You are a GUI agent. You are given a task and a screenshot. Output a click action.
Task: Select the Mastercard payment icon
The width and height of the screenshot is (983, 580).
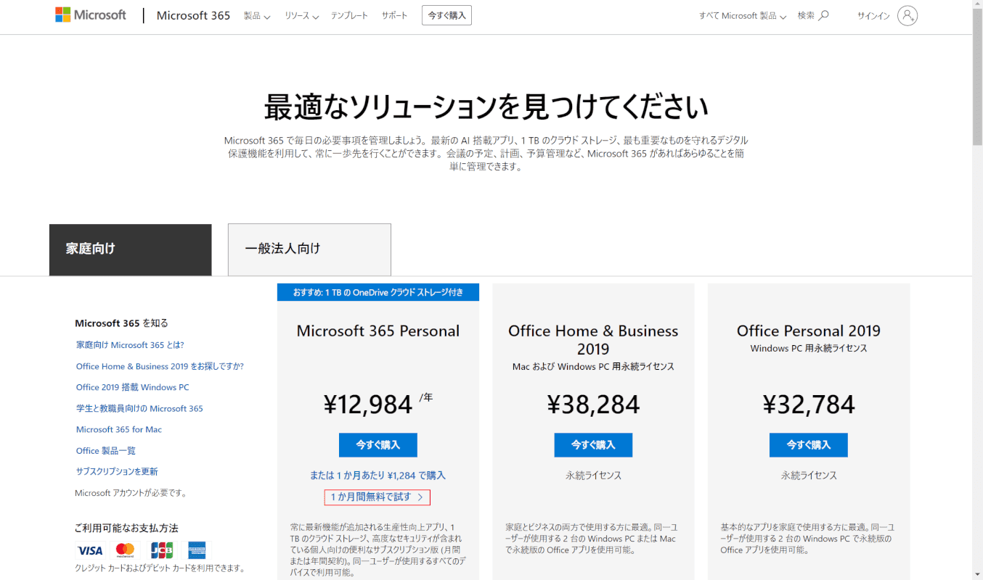125,550
